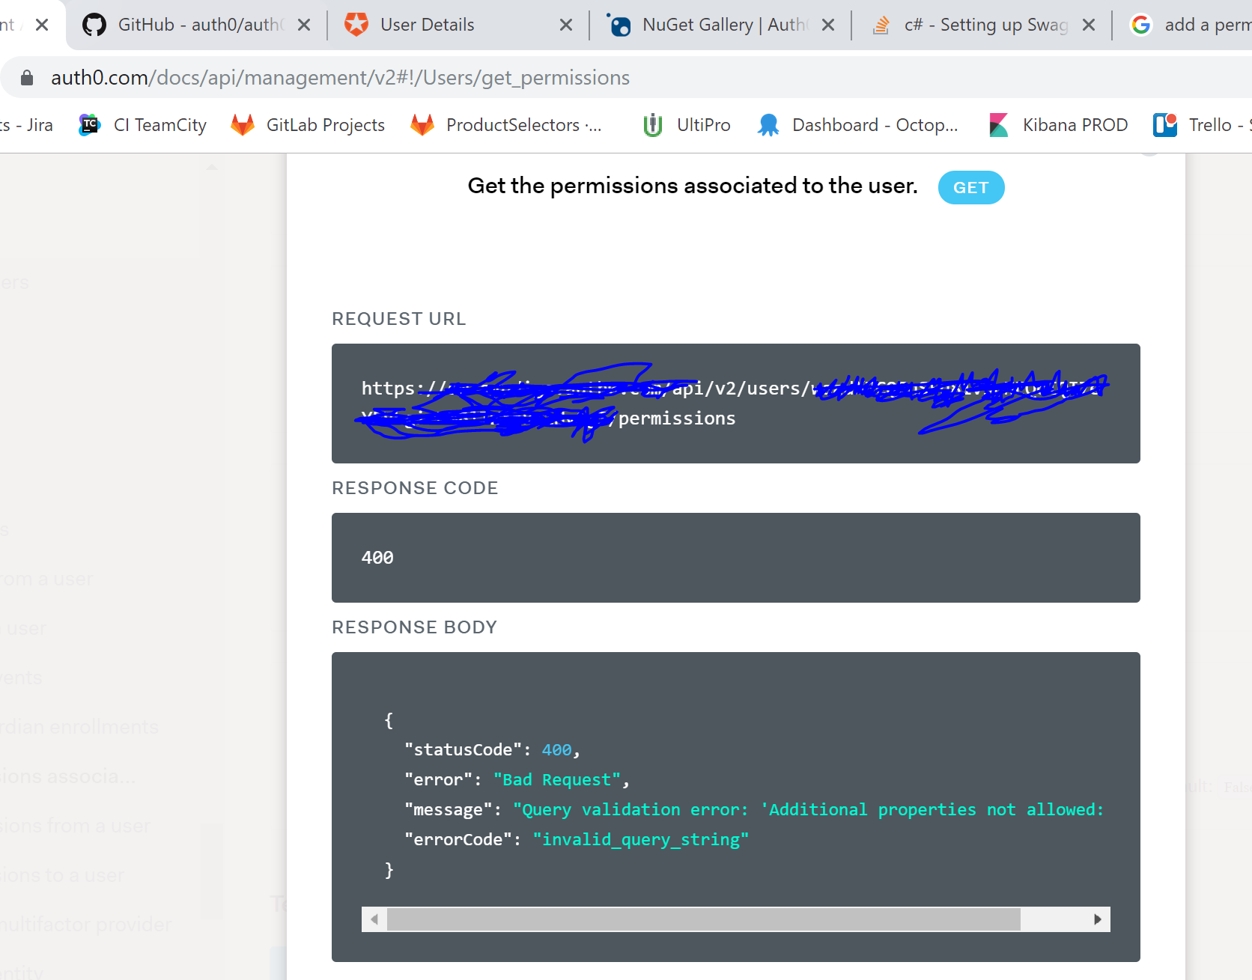Click the GitHub favicon on the first tab
This screenshot has width=1252, height=980.
pos(94,24)
